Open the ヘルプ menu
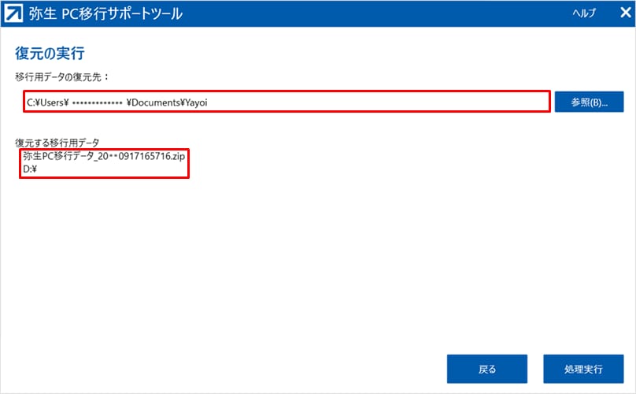This screenshot has height=394, width=636. (x=583, y=13)
